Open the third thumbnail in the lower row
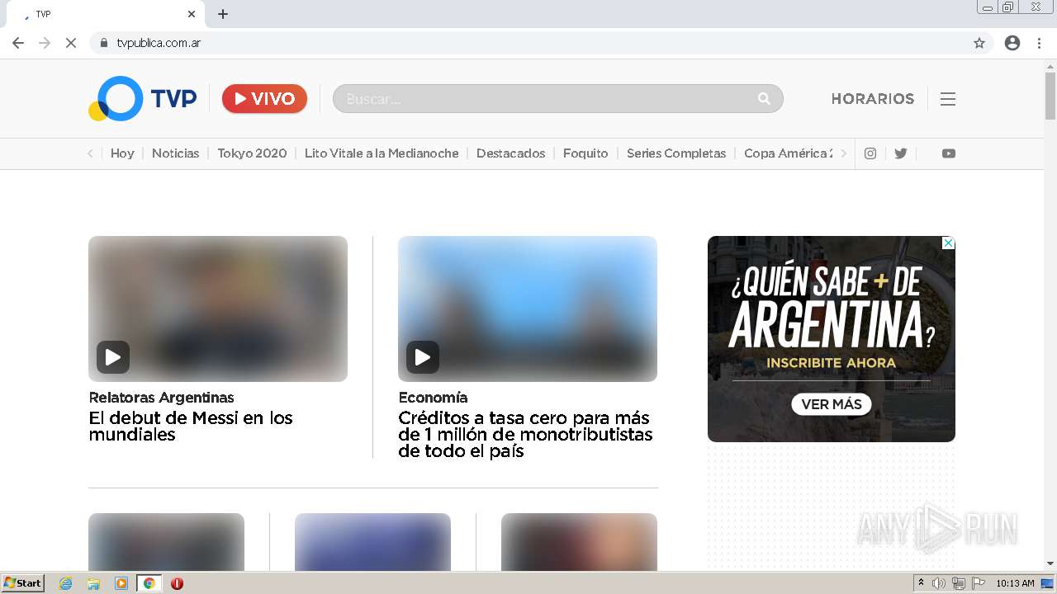The image size is (1057, 594). click(579, 541)
